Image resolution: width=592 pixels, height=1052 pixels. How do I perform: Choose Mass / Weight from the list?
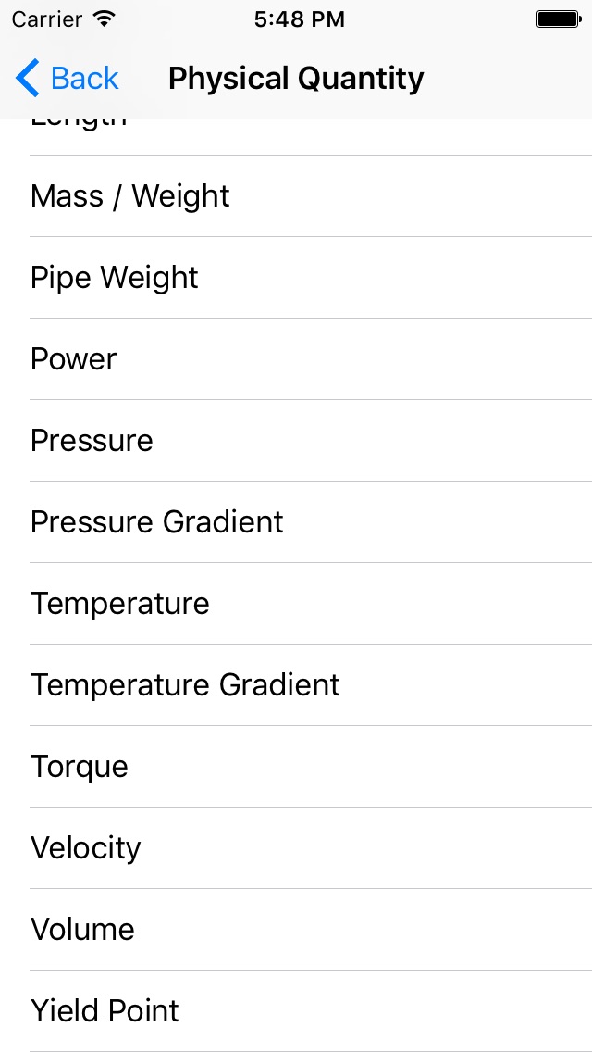click(x=296, y=196)
